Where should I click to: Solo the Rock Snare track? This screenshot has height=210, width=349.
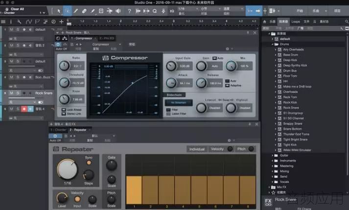coord(18,93)
